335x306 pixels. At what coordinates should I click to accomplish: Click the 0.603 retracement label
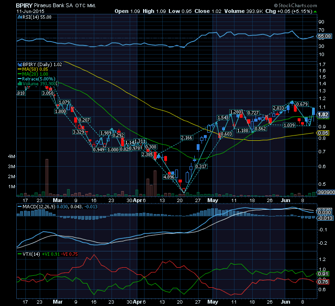point(226,134)
